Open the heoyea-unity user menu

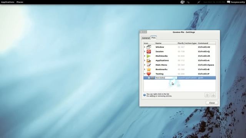[x=238, y=2]
